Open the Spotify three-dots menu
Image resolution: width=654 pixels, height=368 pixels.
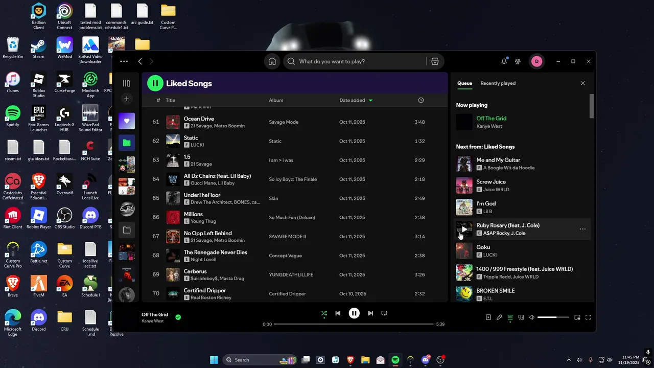click(x=124, y=61)
